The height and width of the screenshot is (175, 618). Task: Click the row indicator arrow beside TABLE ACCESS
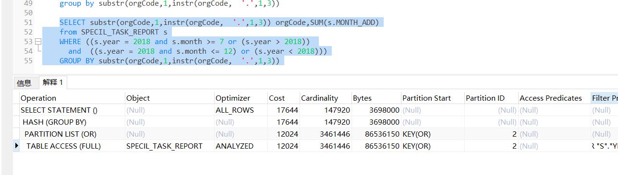17,146
